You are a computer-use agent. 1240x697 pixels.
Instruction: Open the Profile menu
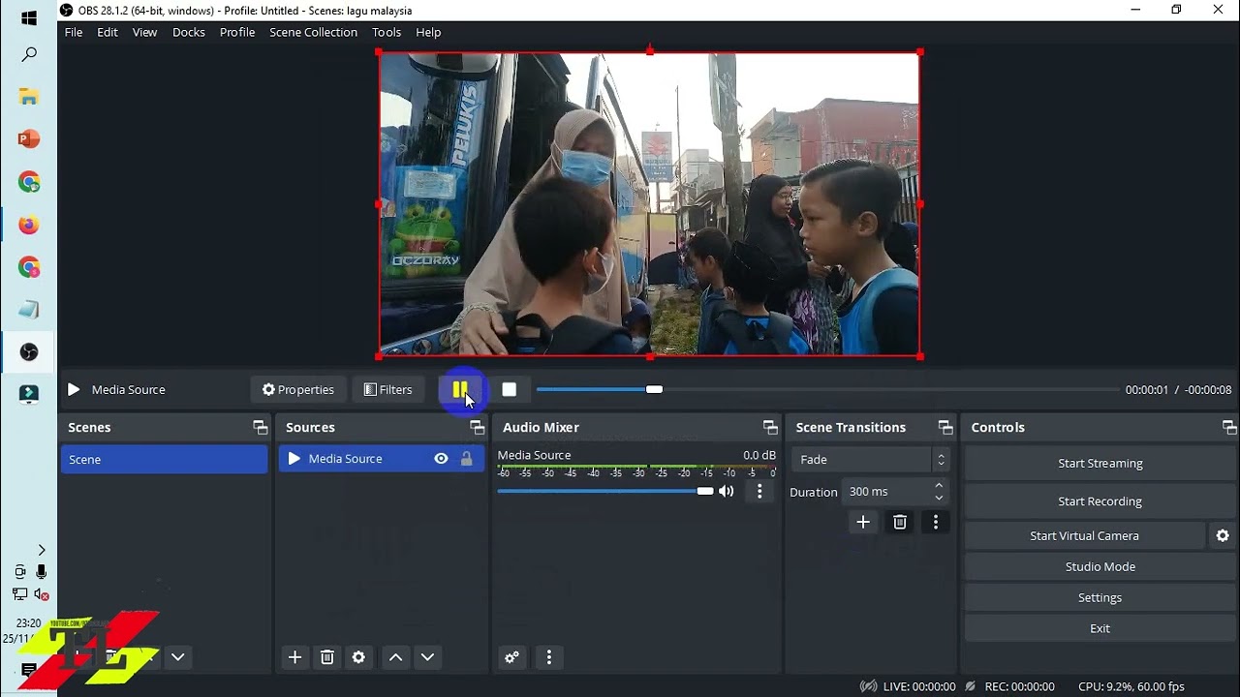coord(237,32)
